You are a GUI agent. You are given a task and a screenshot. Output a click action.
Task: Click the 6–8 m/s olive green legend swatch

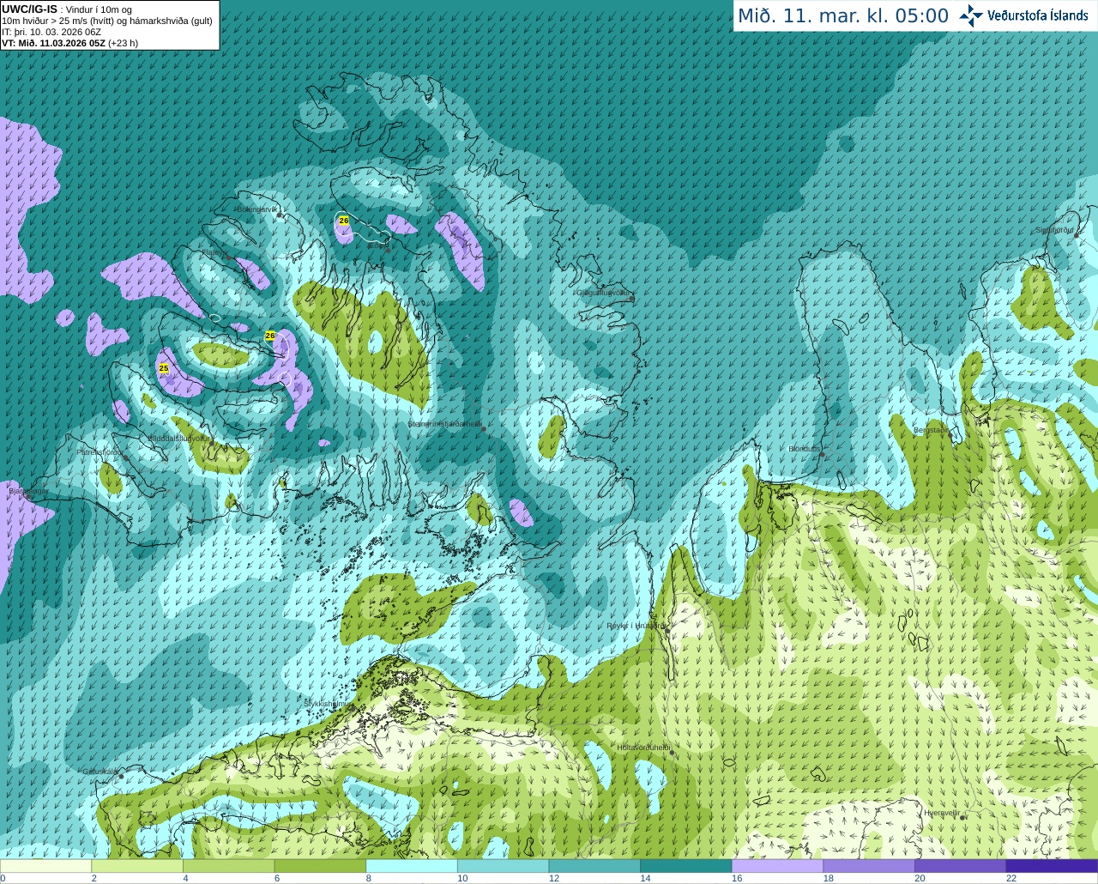coord(320,866)
